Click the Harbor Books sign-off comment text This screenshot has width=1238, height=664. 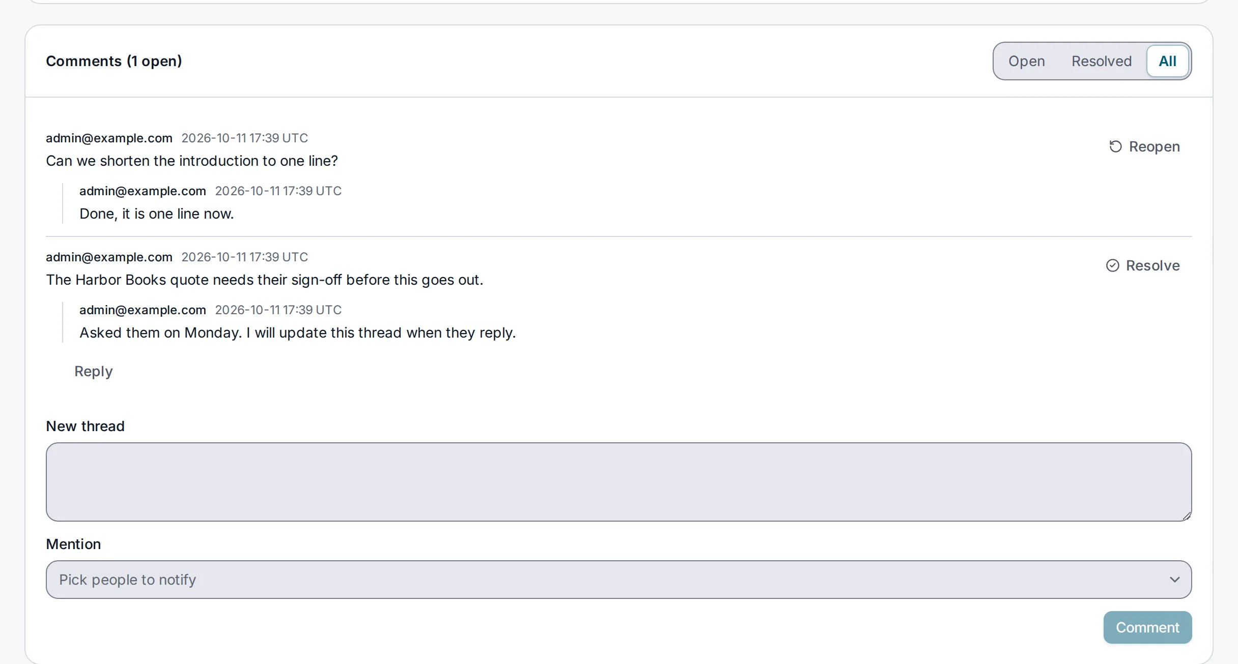[x=265, y=280]
